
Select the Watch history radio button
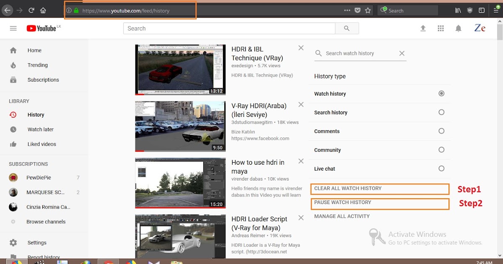(441, 93)
